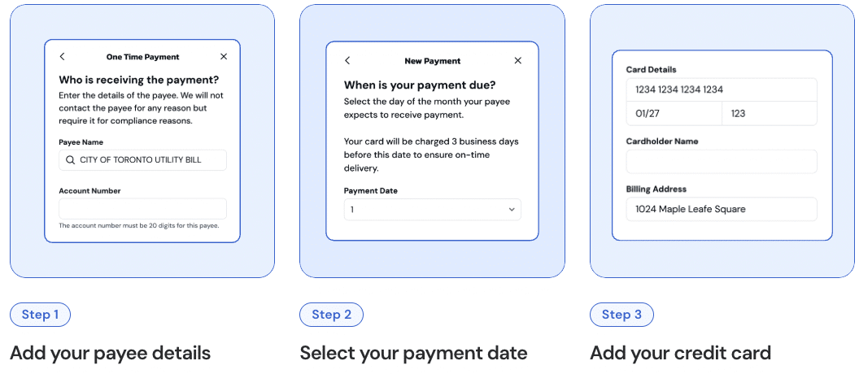The height and width of the screenshot is (374, 859).
Task: Click the card CVV field
Action: 769,114
